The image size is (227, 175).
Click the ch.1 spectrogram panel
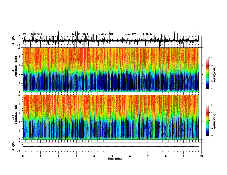[111, 70]
